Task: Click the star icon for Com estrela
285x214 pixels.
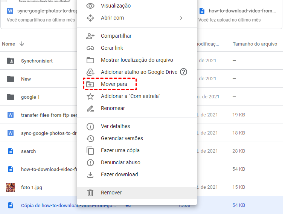Action: coord(90,96)
